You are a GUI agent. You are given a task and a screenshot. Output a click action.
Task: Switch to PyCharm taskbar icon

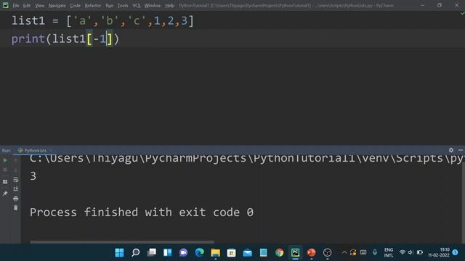(296, 252)
